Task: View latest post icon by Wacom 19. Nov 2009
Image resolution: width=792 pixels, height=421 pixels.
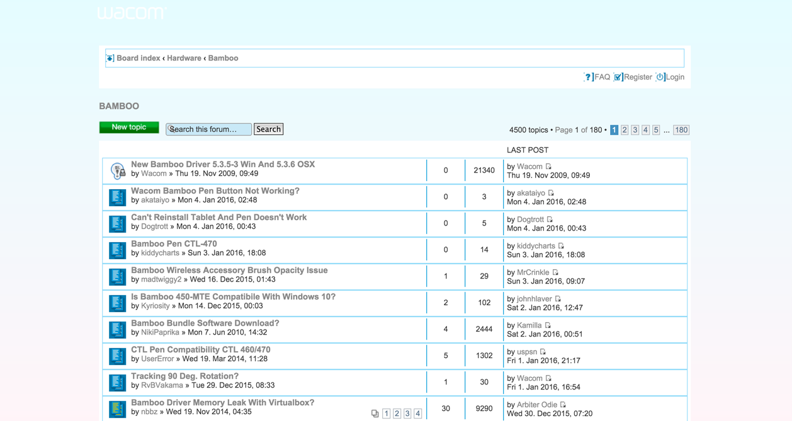Action: click(x=548, y=167)
